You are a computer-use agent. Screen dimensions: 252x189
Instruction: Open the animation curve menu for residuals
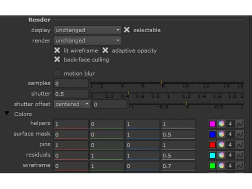239,155
